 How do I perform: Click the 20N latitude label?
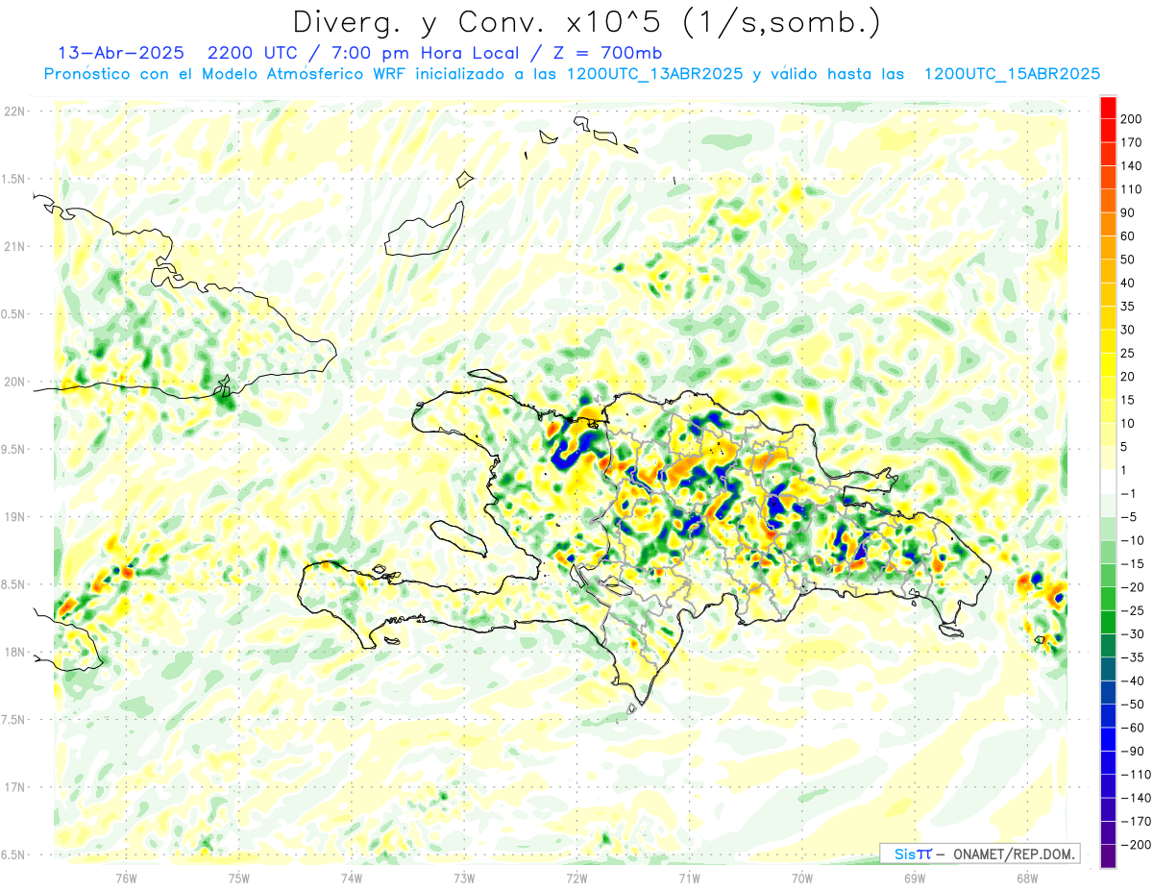(14, 382)
